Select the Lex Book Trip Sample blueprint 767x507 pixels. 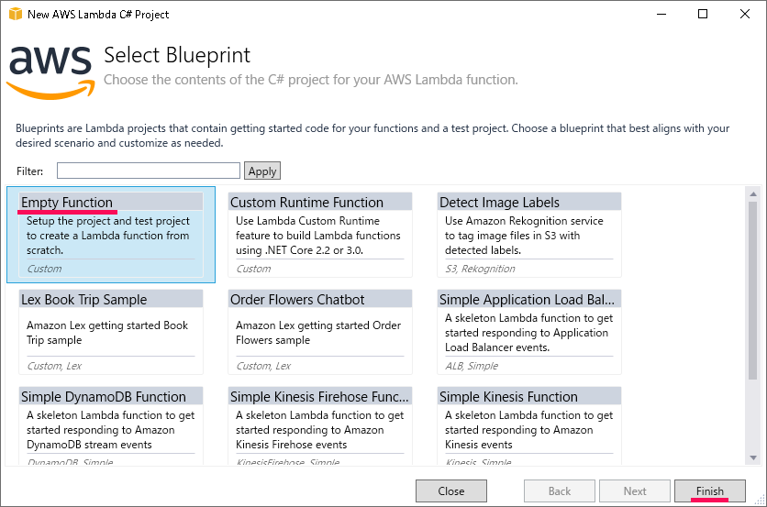pyautogui.click(x=111, y=332)
